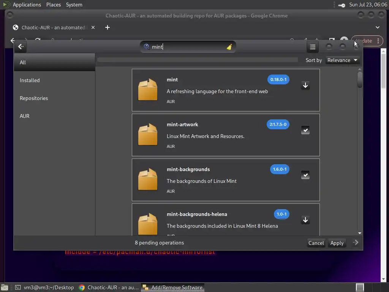Mark the mint package for install
389x292 pixels.
pos(305,85)
